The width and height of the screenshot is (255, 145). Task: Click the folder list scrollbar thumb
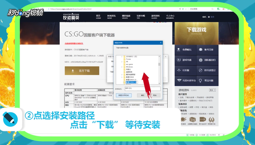click(x=159, y=64)
